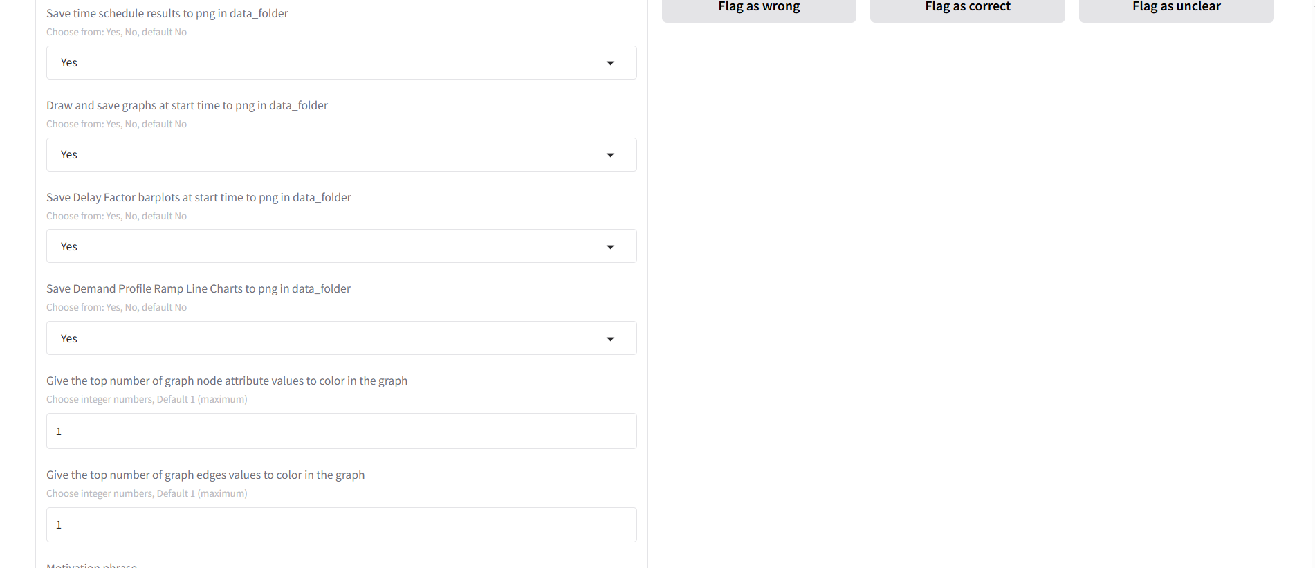Click the 'Choose from: Yes, No' hint under Delay Factor barplots
The width and height of the screenshot is (1315, 568).
(x=116, y=216)
